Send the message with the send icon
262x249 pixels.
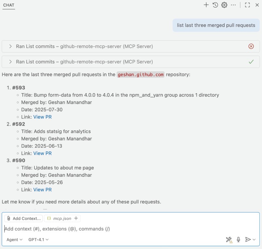click(248, 239)
